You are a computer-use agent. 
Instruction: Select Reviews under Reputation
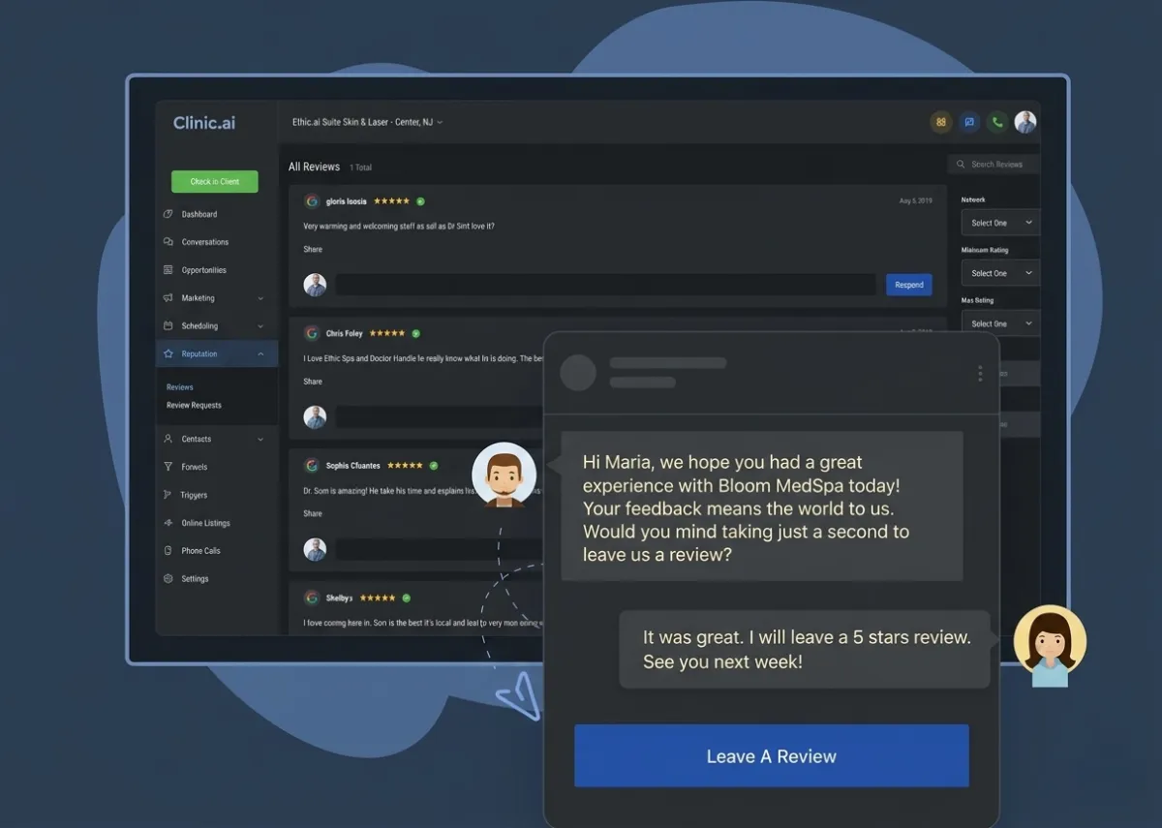pyautogui.click(x=180, y=387)
